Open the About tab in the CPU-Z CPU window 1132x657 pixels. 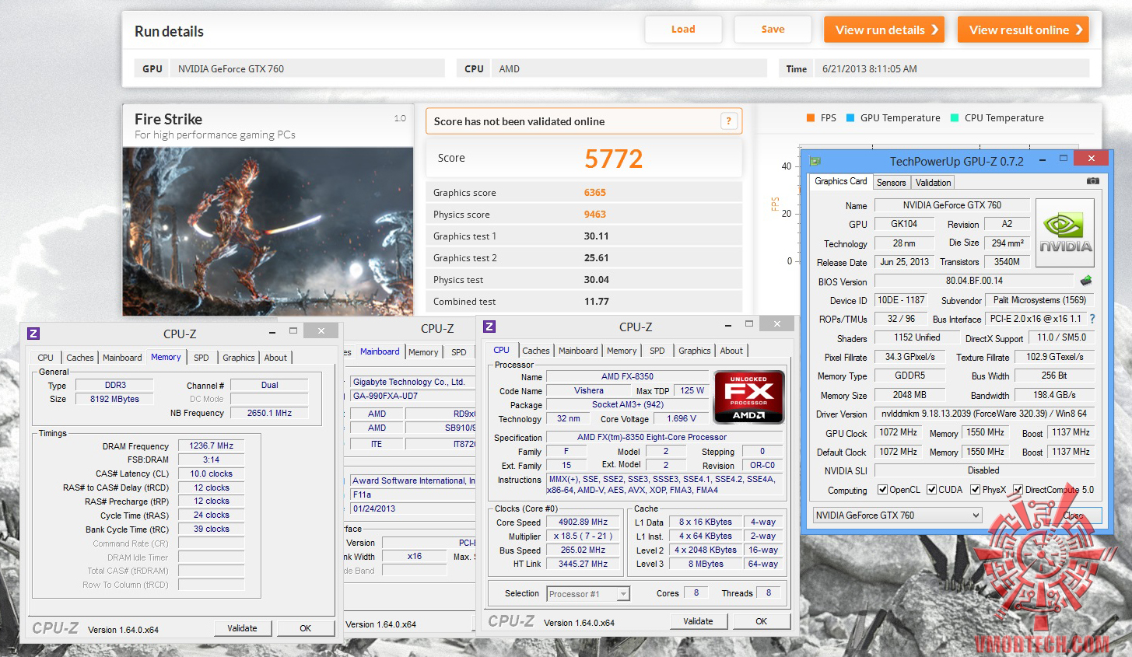point(731,351)
